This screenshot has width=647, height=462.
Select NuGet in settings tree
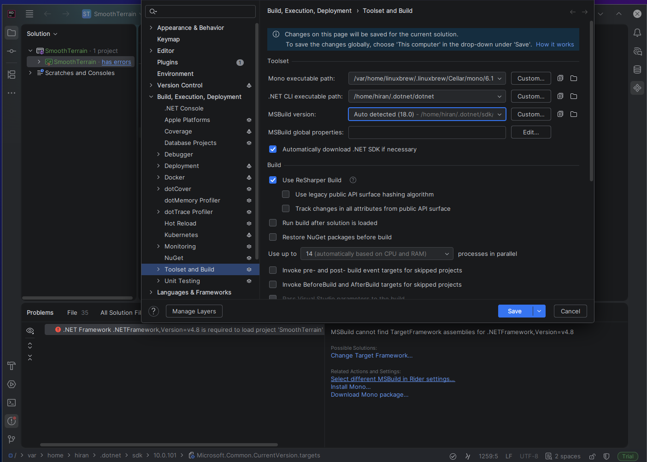pyautogui.click(x=174, y=258)
